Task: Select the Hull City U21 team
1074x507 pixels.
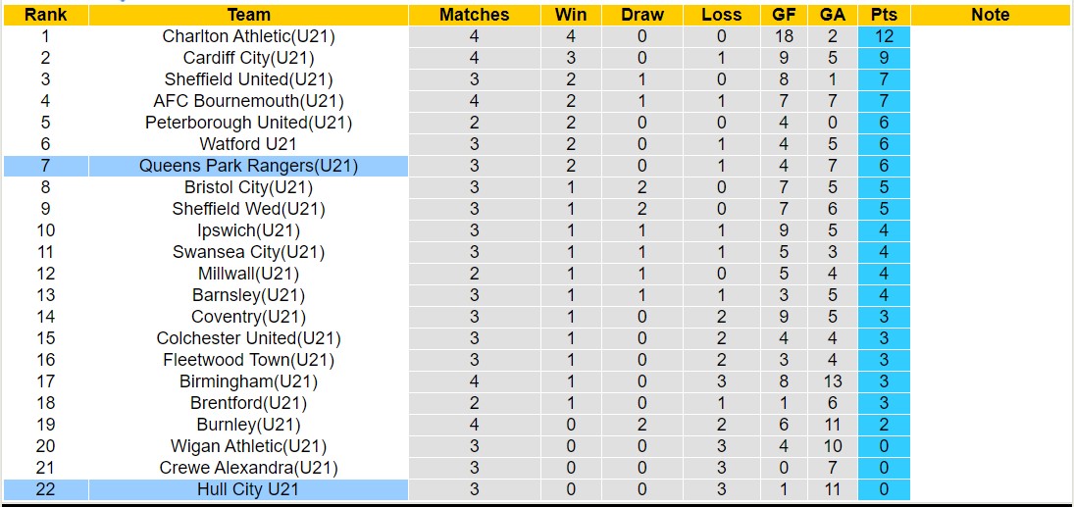Action: [248, 489]
